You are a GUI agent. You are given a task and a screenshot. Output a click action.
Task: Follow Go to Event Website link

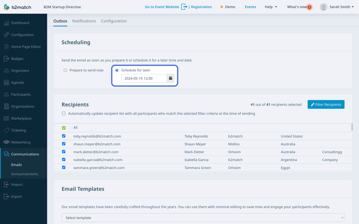[162, 7]
